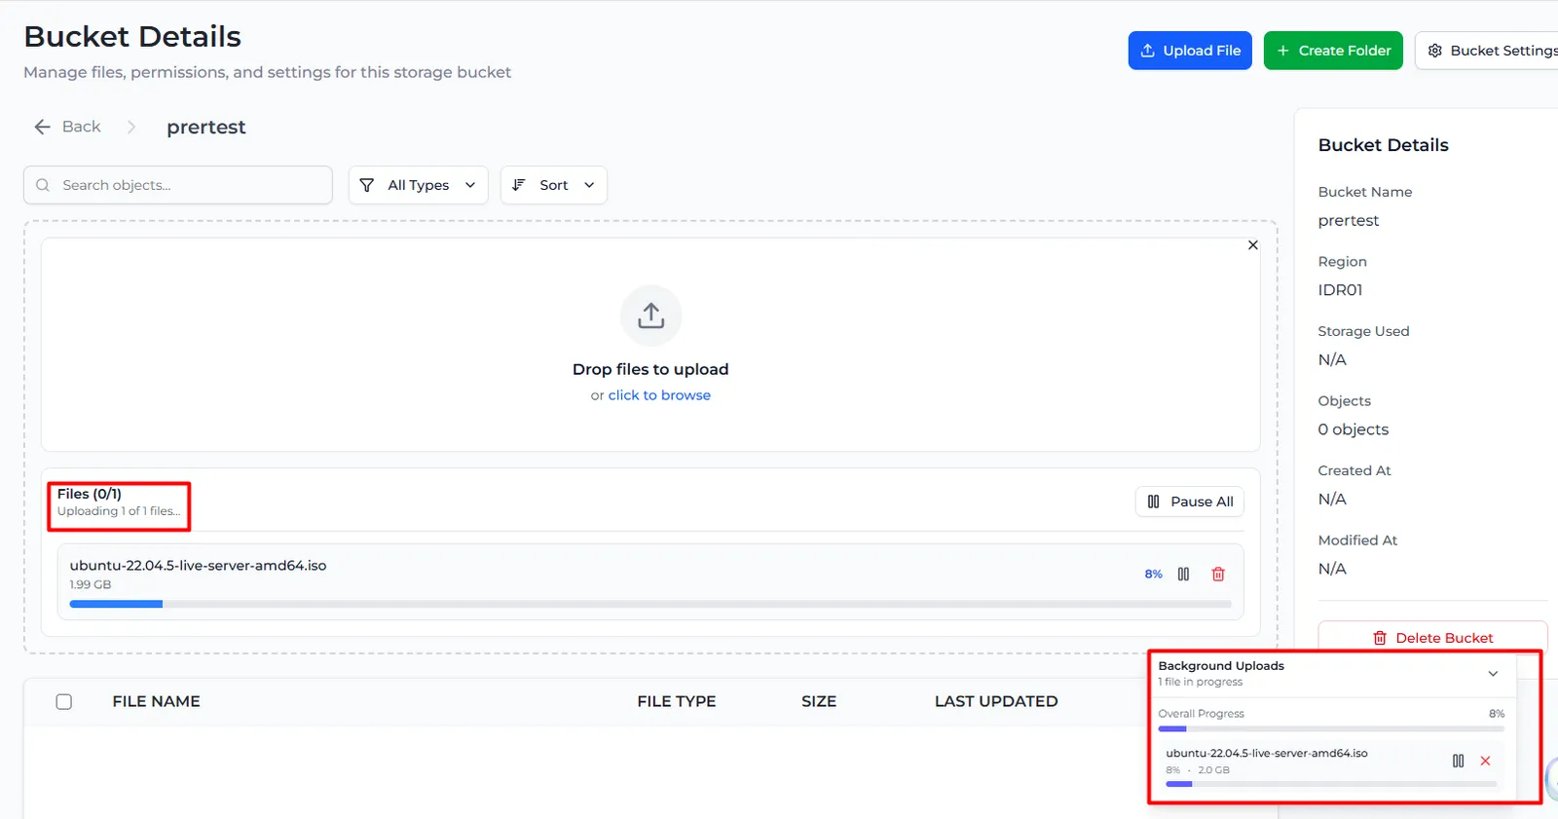This screenshot has height=819, width=1558.
Task: Click the Files (0/1) heading
Action: 90,494
